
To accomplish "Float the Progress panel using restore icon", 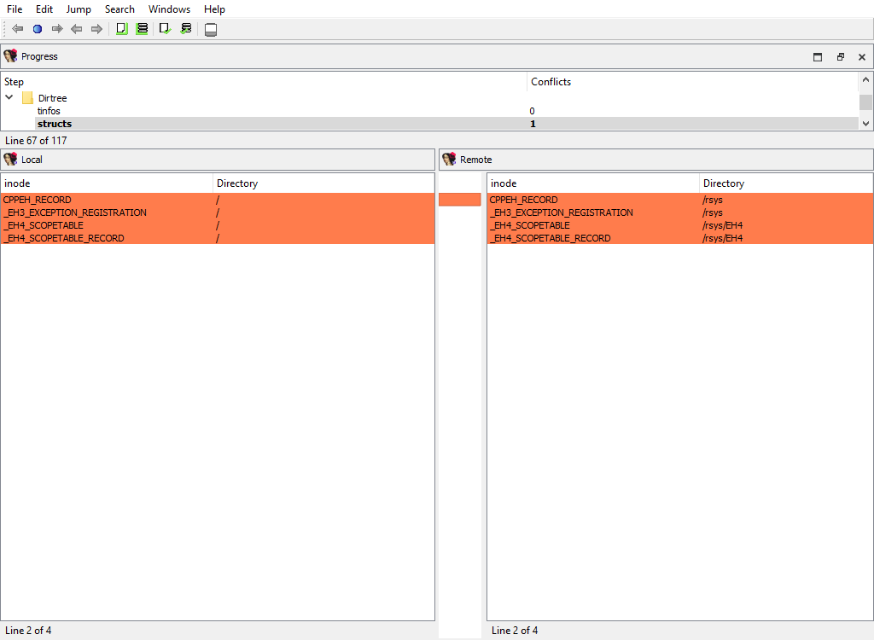I will pos(840,57).
